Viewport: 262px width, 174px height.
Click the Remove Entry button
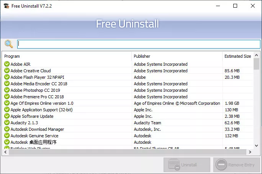click(x=237, y=165)
